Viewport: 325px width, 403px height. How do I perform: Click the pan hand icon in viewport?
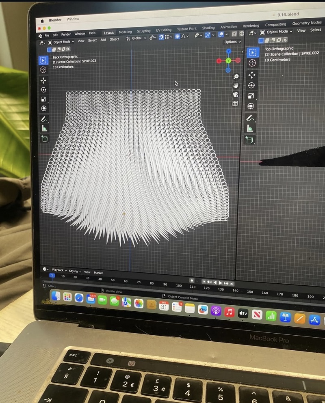236,85
